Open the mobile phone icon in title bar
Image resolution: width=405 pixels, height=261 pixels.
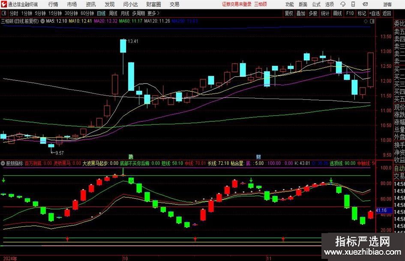point(353,4)
